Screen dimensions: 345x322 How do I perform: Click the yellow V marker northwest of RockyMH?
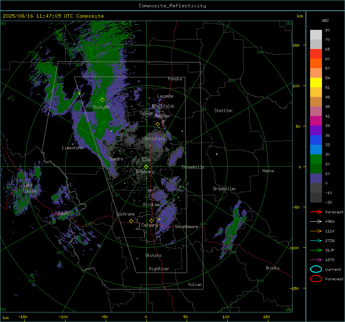tap(79, 93)
